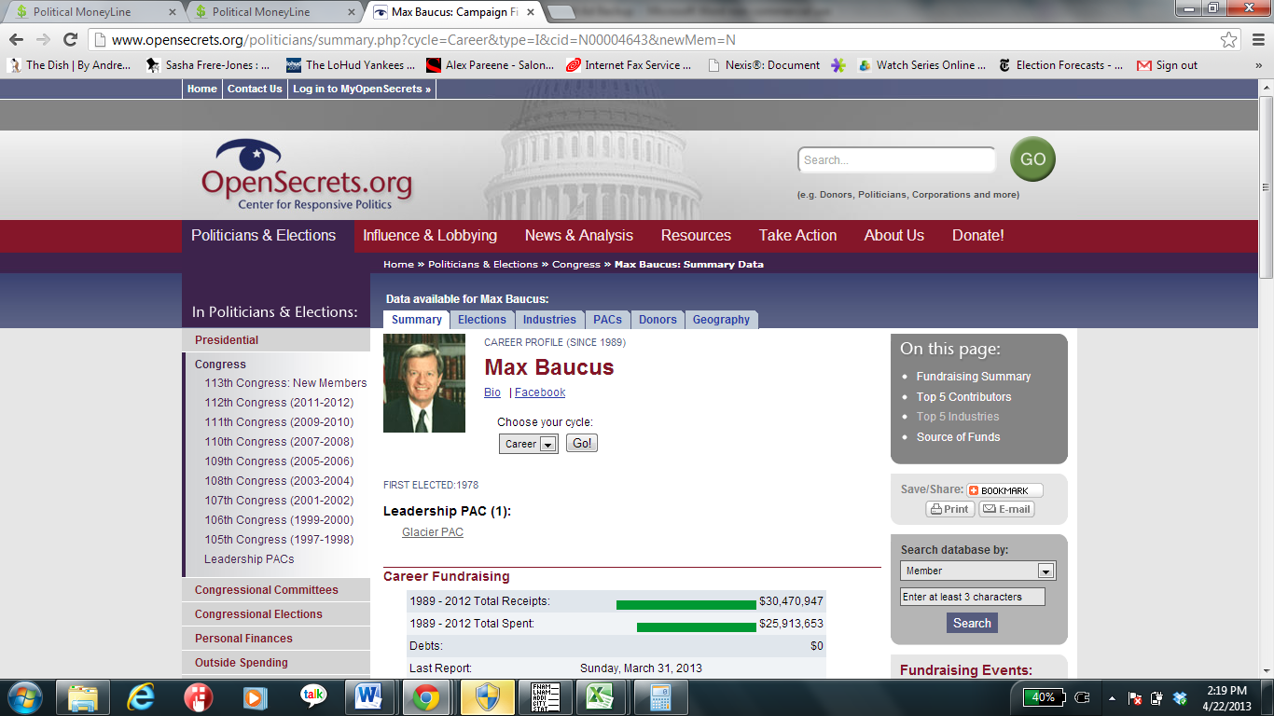The width and height of the screenshot is (1274, 716).
Task: Open Excel taskbar icon
Action: (x=600, y=697)
